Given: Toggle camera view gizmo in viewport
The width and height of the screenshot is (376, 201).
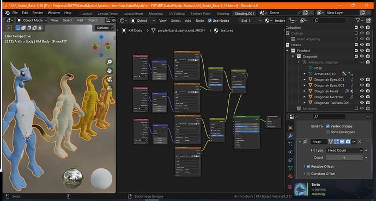Looking at the screenshot, I should tap(110, 79).
